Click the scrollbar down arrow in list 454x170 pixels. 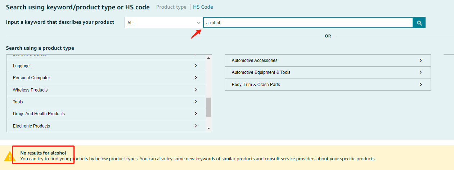pos(208,129)
